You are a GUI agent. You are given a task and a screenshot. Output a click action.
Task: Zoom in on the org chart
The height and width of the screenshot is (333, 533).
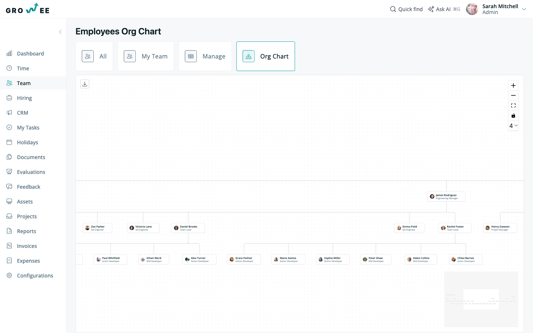[x=513, y=85]
